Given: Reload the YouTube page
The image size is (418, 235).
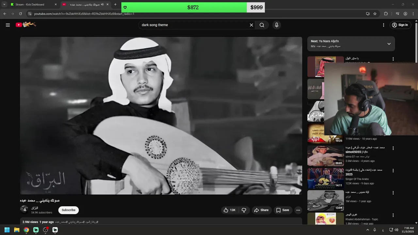Looking at the screenshot, I should [20, 14].
